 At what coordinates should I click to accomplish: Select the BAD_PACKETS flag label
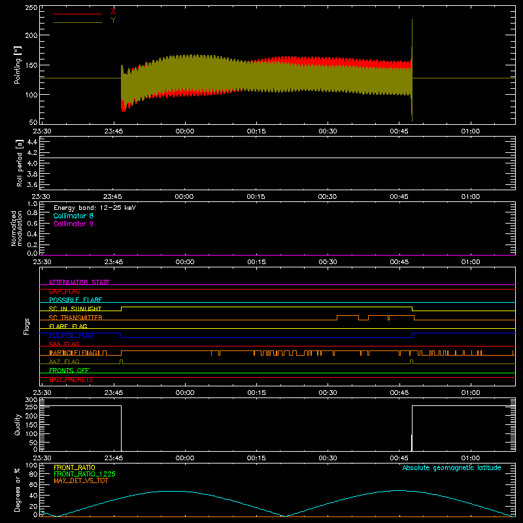(71, 379)
